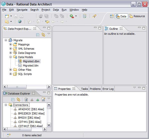Click the flashlight Search toolbar icon
Image resolution: width=149 pixels, height=139 pixels.
94,16
